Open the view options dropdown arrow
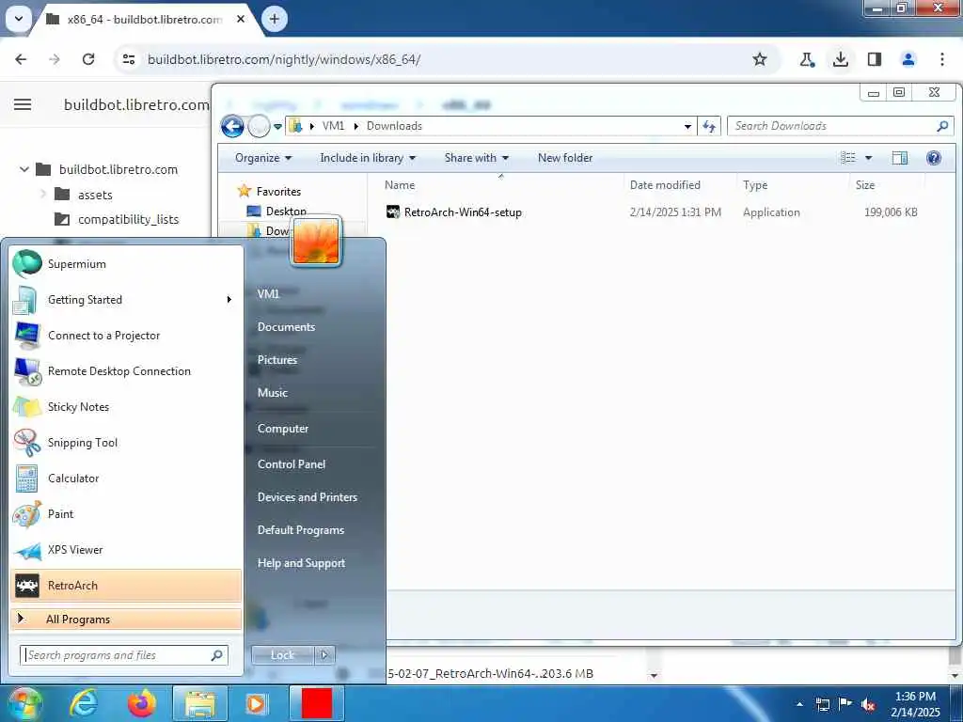 [x=868, y=158]
